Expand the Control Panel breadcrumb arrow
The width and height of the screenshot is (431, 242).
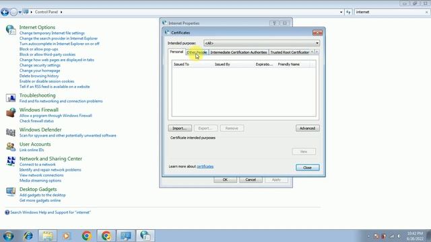point(61,12)
